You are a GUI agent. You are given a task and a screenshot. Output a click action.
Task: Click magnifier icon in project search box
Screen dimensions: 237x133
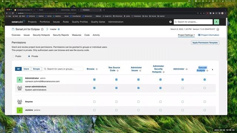click(176, 22)
